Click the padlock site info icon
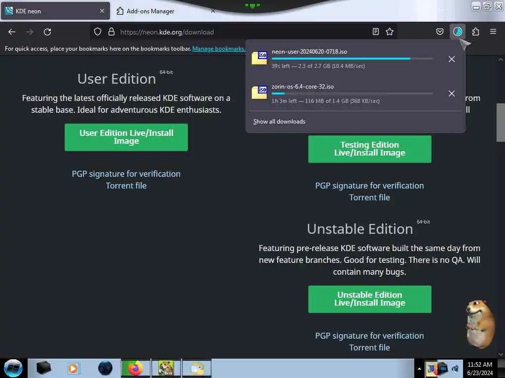 coord(111,32)
